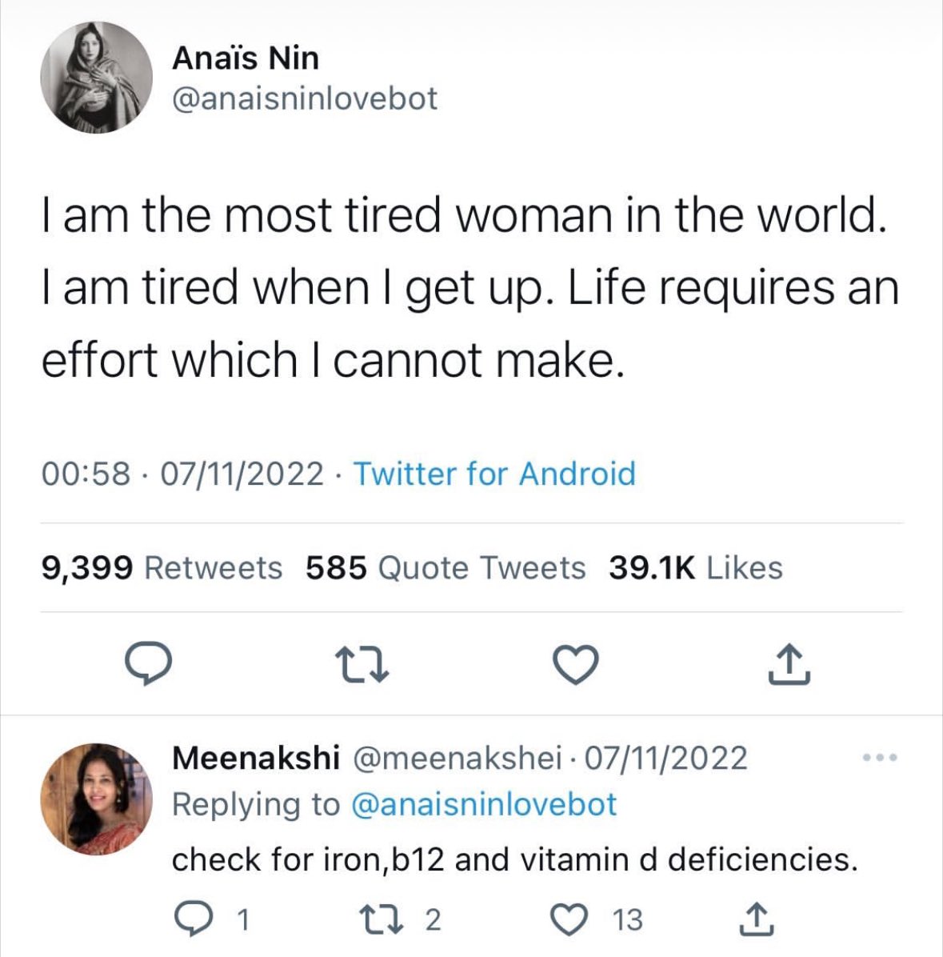Click the @anaisninlovebot handle under Anaïs Nin
The image size is (943, 957).
[305, 98]
